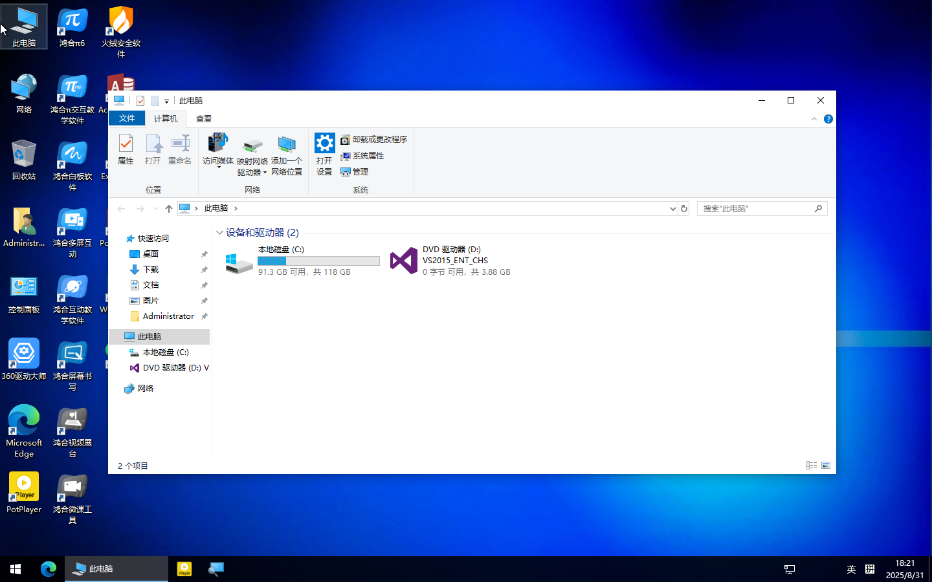932x582 pixels.
Task: Click the Rename icon in the ribbon
Action: [179, 150]
